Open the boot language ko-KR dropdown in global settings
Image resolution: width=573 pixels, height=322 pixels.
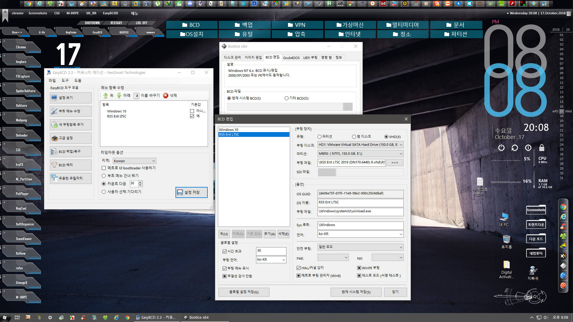pyautogui.click(x=271, y=260)
